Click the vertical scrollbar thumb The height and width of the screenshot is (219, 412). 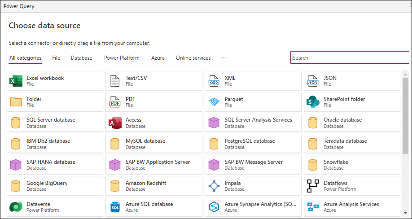[405, 116]
